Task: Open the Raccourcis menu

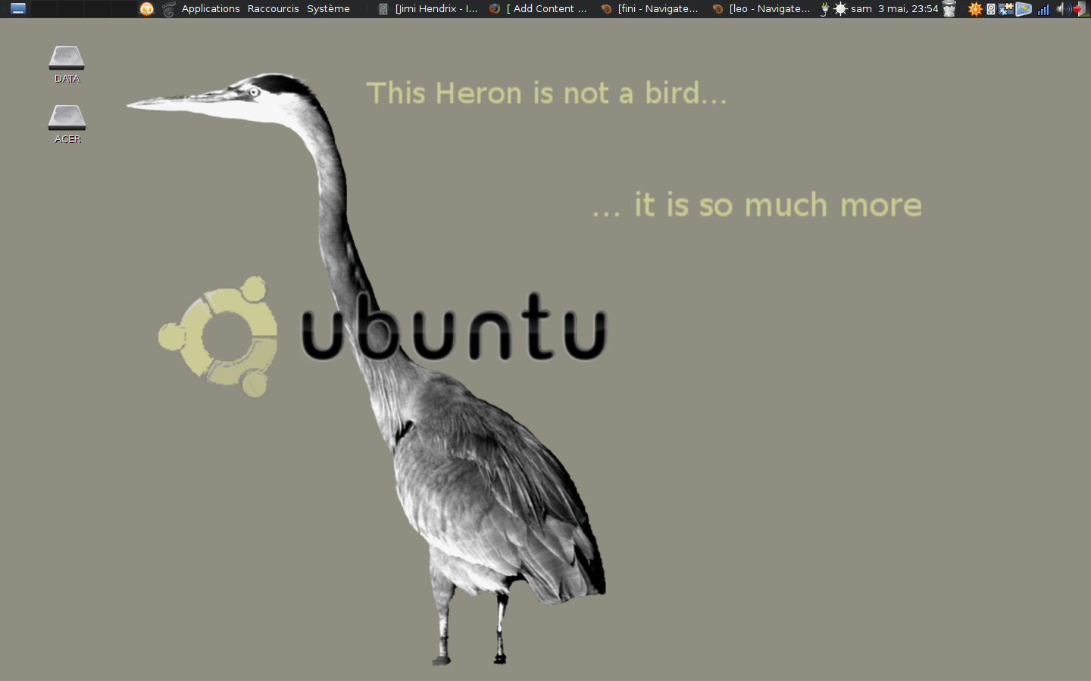Action: [273, 9]
